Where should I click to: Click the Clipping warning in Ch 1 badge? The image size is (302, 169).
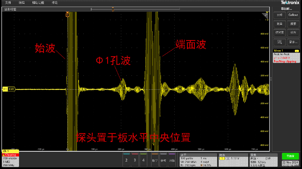pos(11,155)
